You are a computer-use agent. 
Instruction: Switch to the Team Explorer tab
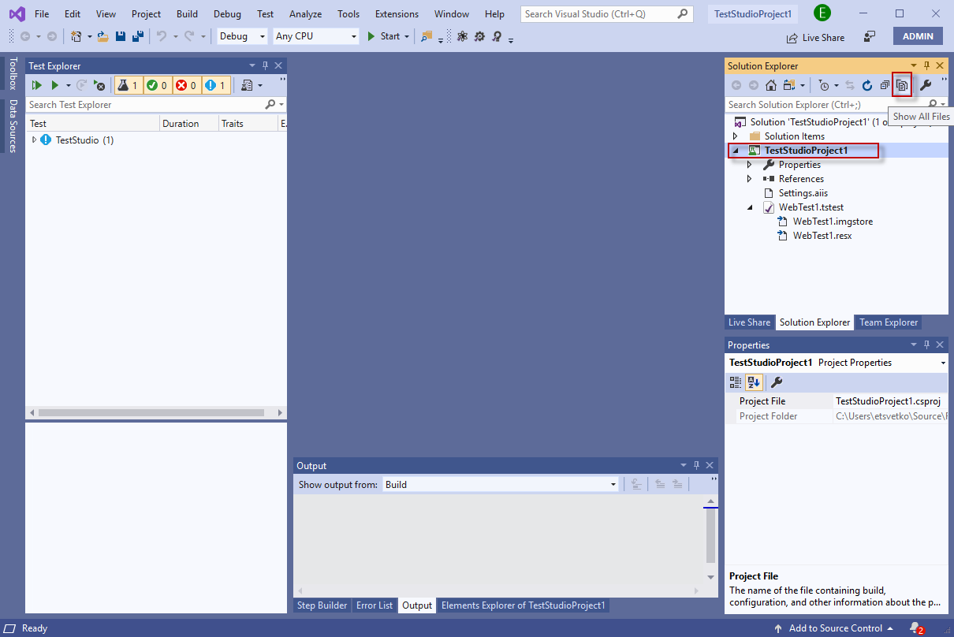point(889,322)
